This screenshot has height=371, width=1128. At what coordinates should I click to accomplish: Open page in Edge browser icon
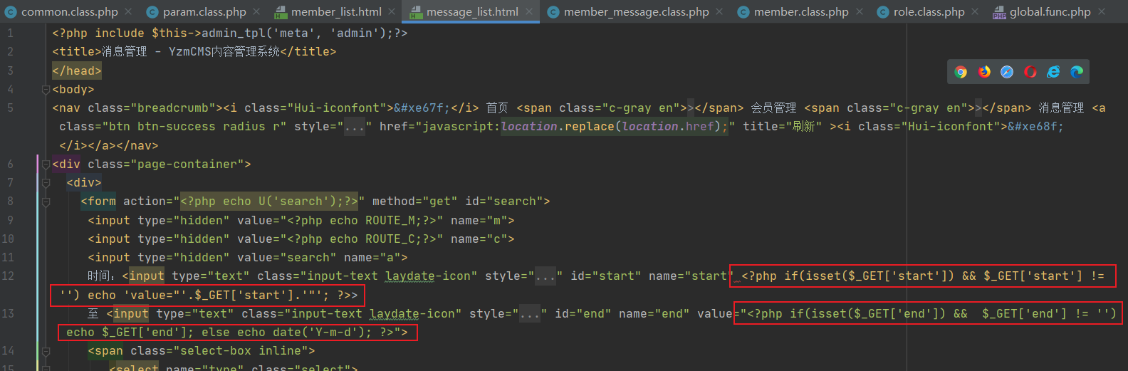1077,72
